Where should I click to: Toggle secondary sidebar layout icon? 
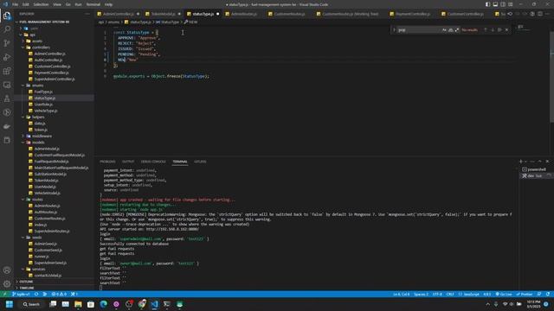pyautogui.click(x=503, y=4)
